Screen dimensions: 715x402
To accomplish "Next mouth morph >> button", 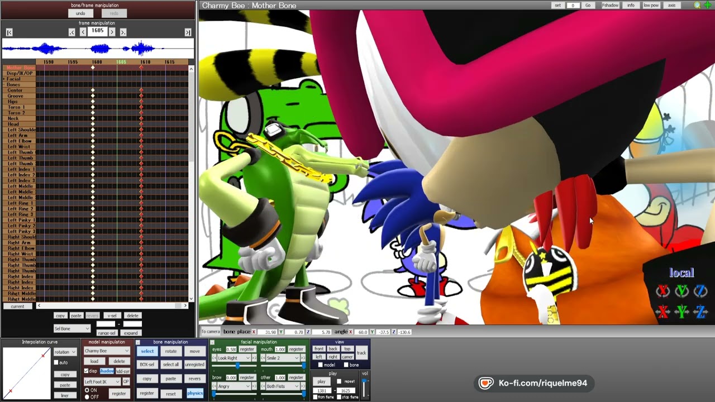I will [303, 358].
